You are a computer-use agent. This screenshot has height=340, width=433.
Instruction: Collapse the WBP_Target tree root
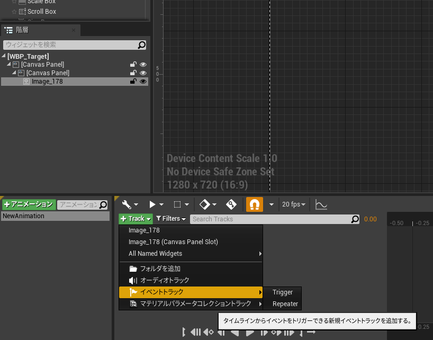[4, 56]
